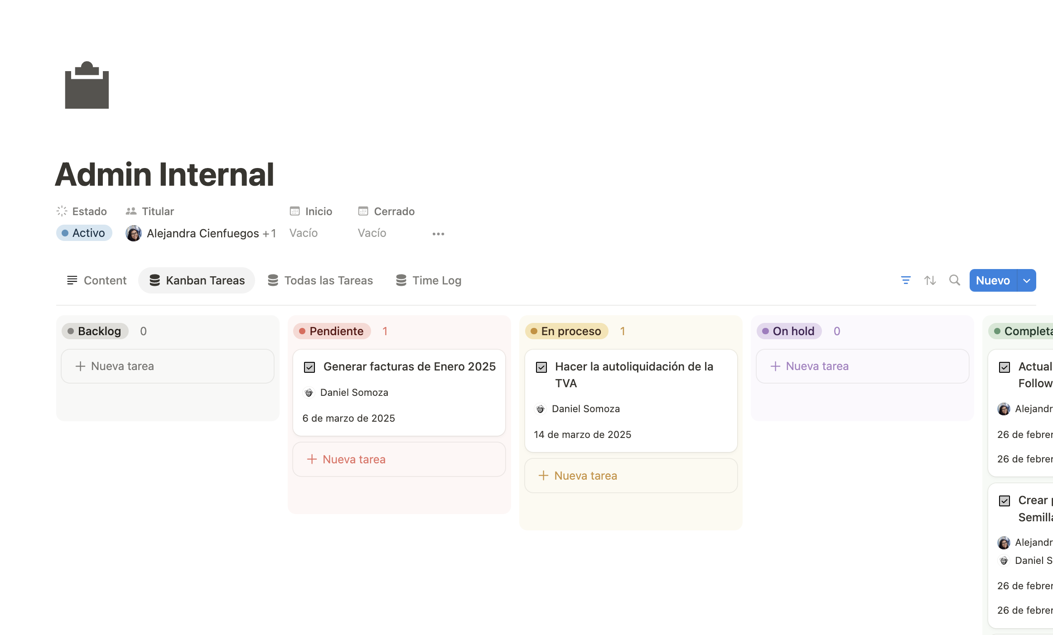Switch to the Content tab

(96, 280)
